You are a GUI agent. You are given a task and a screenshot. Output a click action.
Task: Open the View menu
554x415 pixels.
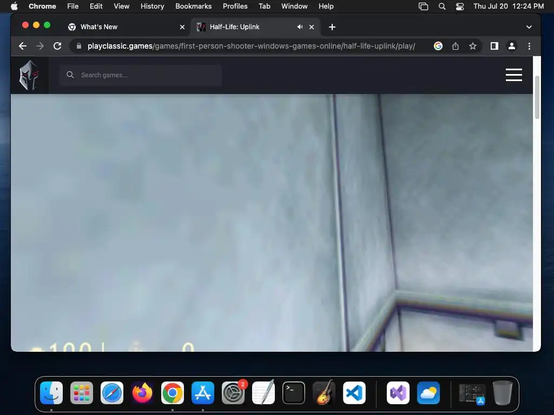(x=121, y=6)
